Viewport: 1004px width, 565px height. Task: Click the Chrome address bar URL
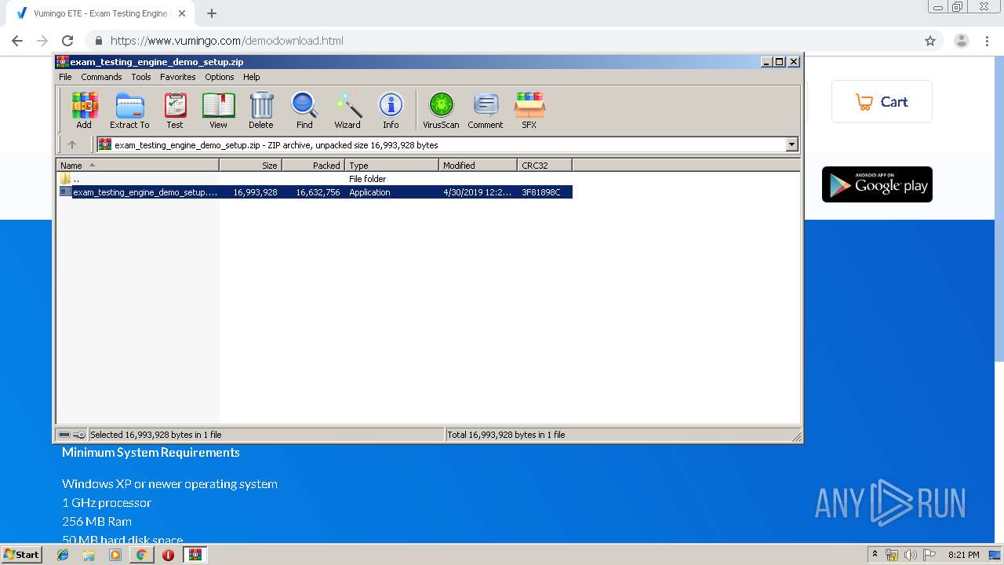[x=227, y=41]
